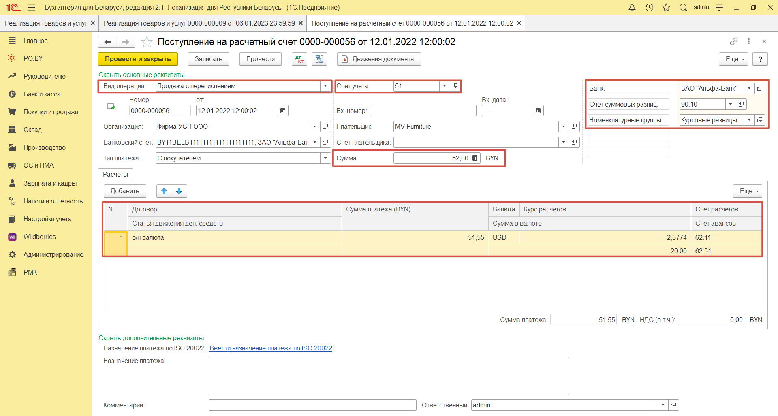Click the document structure icon button
The width and height of the screenshot is (778, 416).
pyautogui.click(x=319, y=59)
